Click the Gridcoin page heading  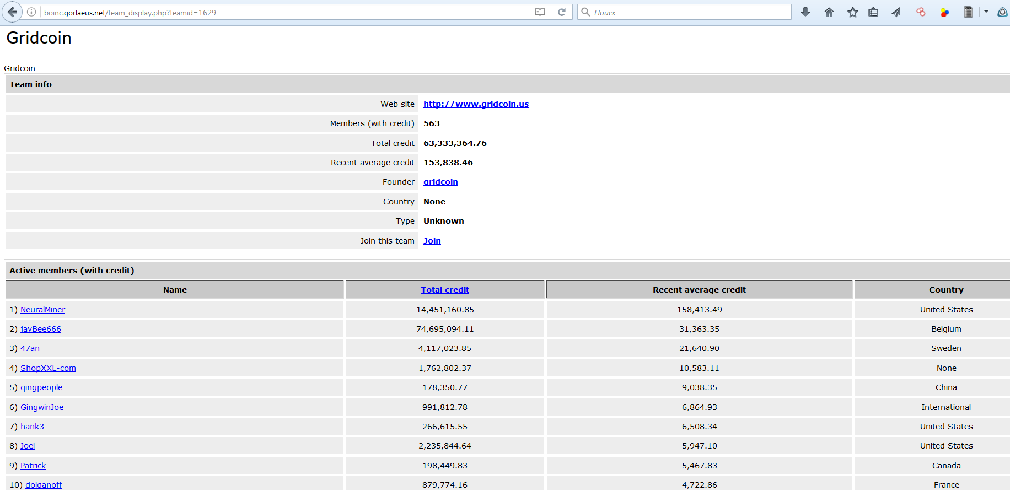tap(39, 37)
